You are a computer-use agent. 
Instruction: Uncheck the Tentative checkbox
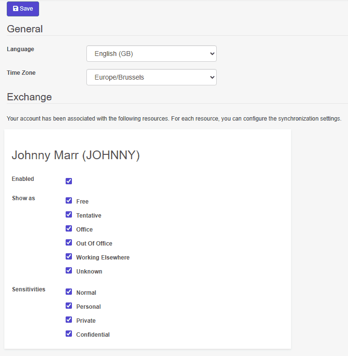(69, 215)
